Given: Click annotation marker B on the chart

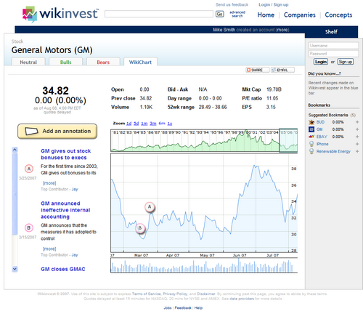Looking at the screenshot, I should 140,228.
